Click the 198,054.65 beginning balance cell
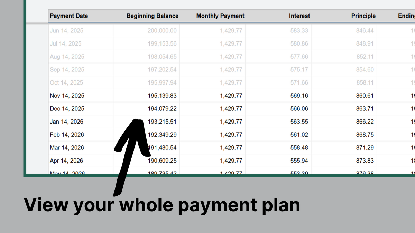 point(147,57)
